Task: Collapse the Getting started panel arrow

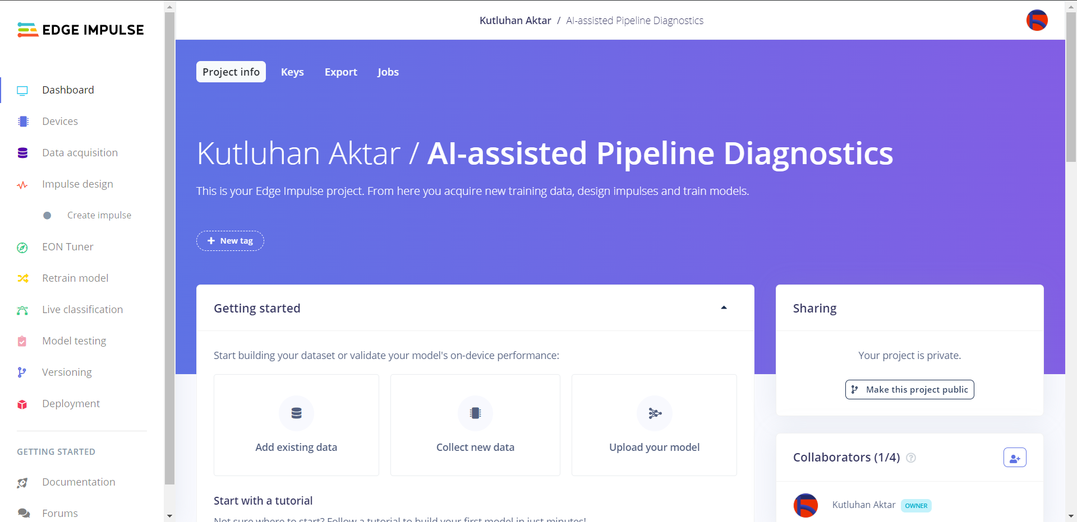Action: tap(724, 308)
